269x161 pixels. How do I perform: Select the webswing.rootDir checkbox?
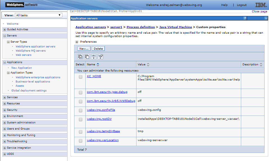[81, 119]
